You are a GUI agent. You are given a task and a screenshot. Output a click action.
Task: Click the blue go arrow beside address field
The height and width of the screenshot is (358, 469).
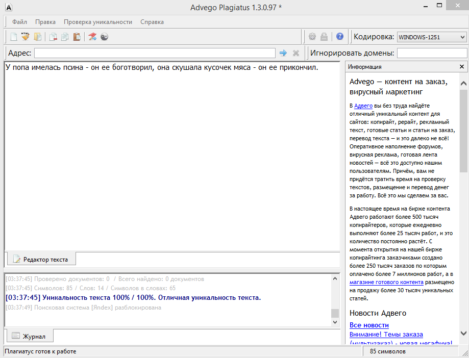click(283, 53)
